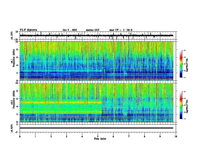Click time axis tick label "6"

tap(113, 136)
